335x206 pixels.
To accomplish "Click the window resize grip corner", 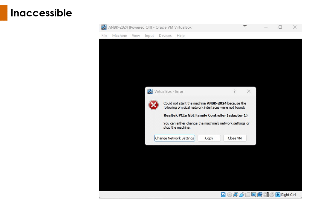I will (300, 196).
